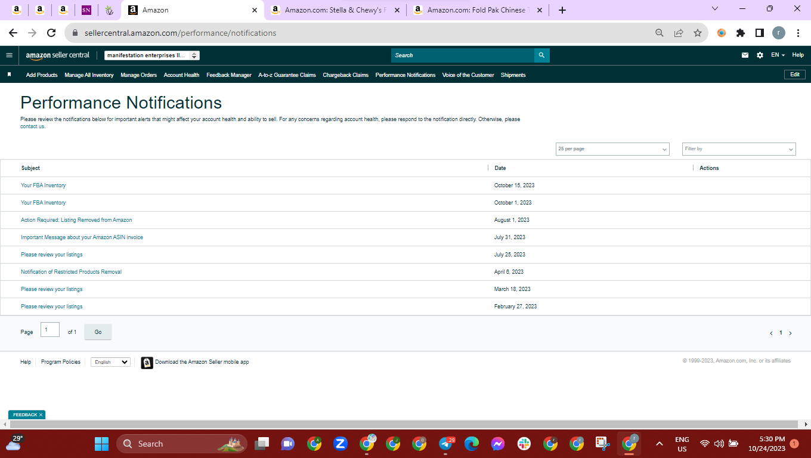Reload the page with the refresh icon
Image resolution: width=811 pixels, height=458 pixels.
pyautogui.click(x=51, y=33)
